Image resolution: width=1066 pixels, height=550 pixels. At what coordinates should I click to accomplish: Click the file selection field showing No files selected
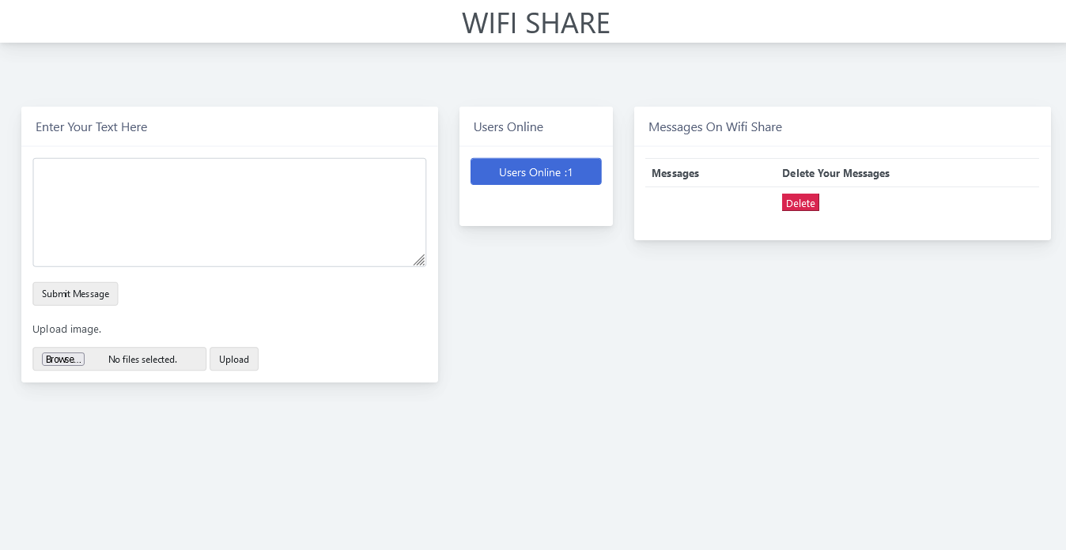point(143,359)
